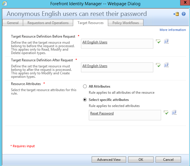Open All English Users link in After Request

(95, 66)
